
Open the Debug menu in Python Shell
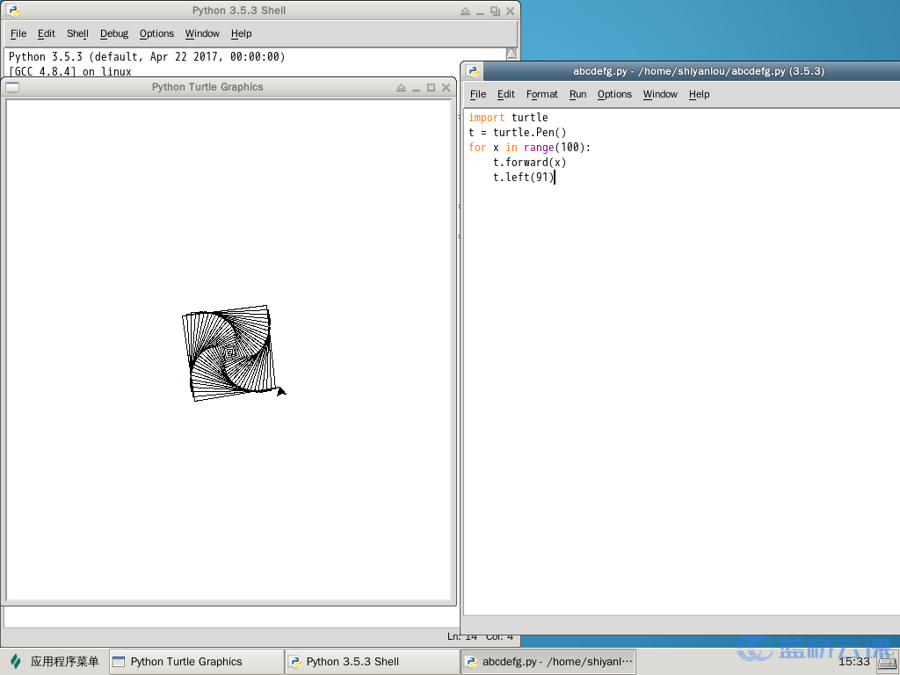(113, 33)
